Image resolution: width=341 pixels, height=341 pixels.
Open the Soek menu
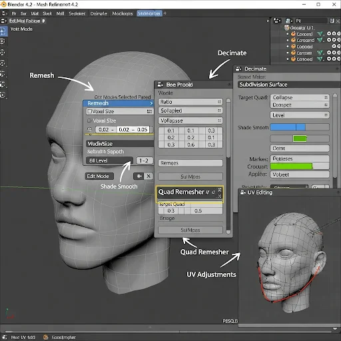[x=47, y=14]
